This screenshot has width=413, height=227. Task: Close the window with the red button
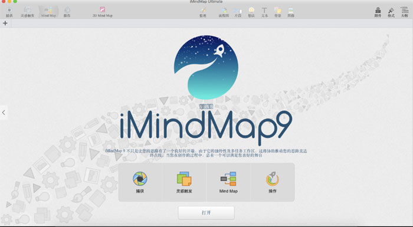point(4,1)
